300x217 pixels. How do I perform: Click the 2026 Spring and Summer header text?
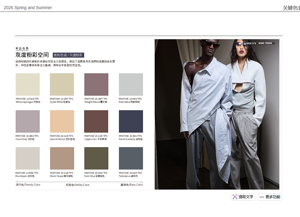[x=28, y=8]
